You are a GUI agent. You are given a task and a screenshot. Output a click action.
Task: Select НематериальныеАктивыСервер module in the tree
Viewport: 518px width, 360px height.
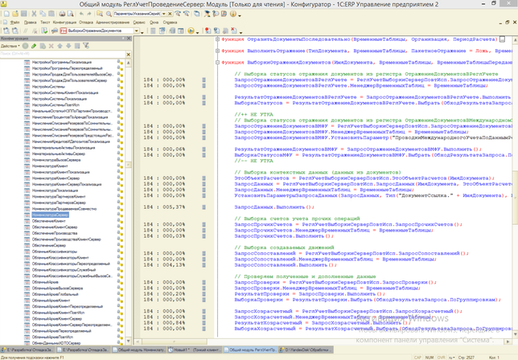[58, 153]
